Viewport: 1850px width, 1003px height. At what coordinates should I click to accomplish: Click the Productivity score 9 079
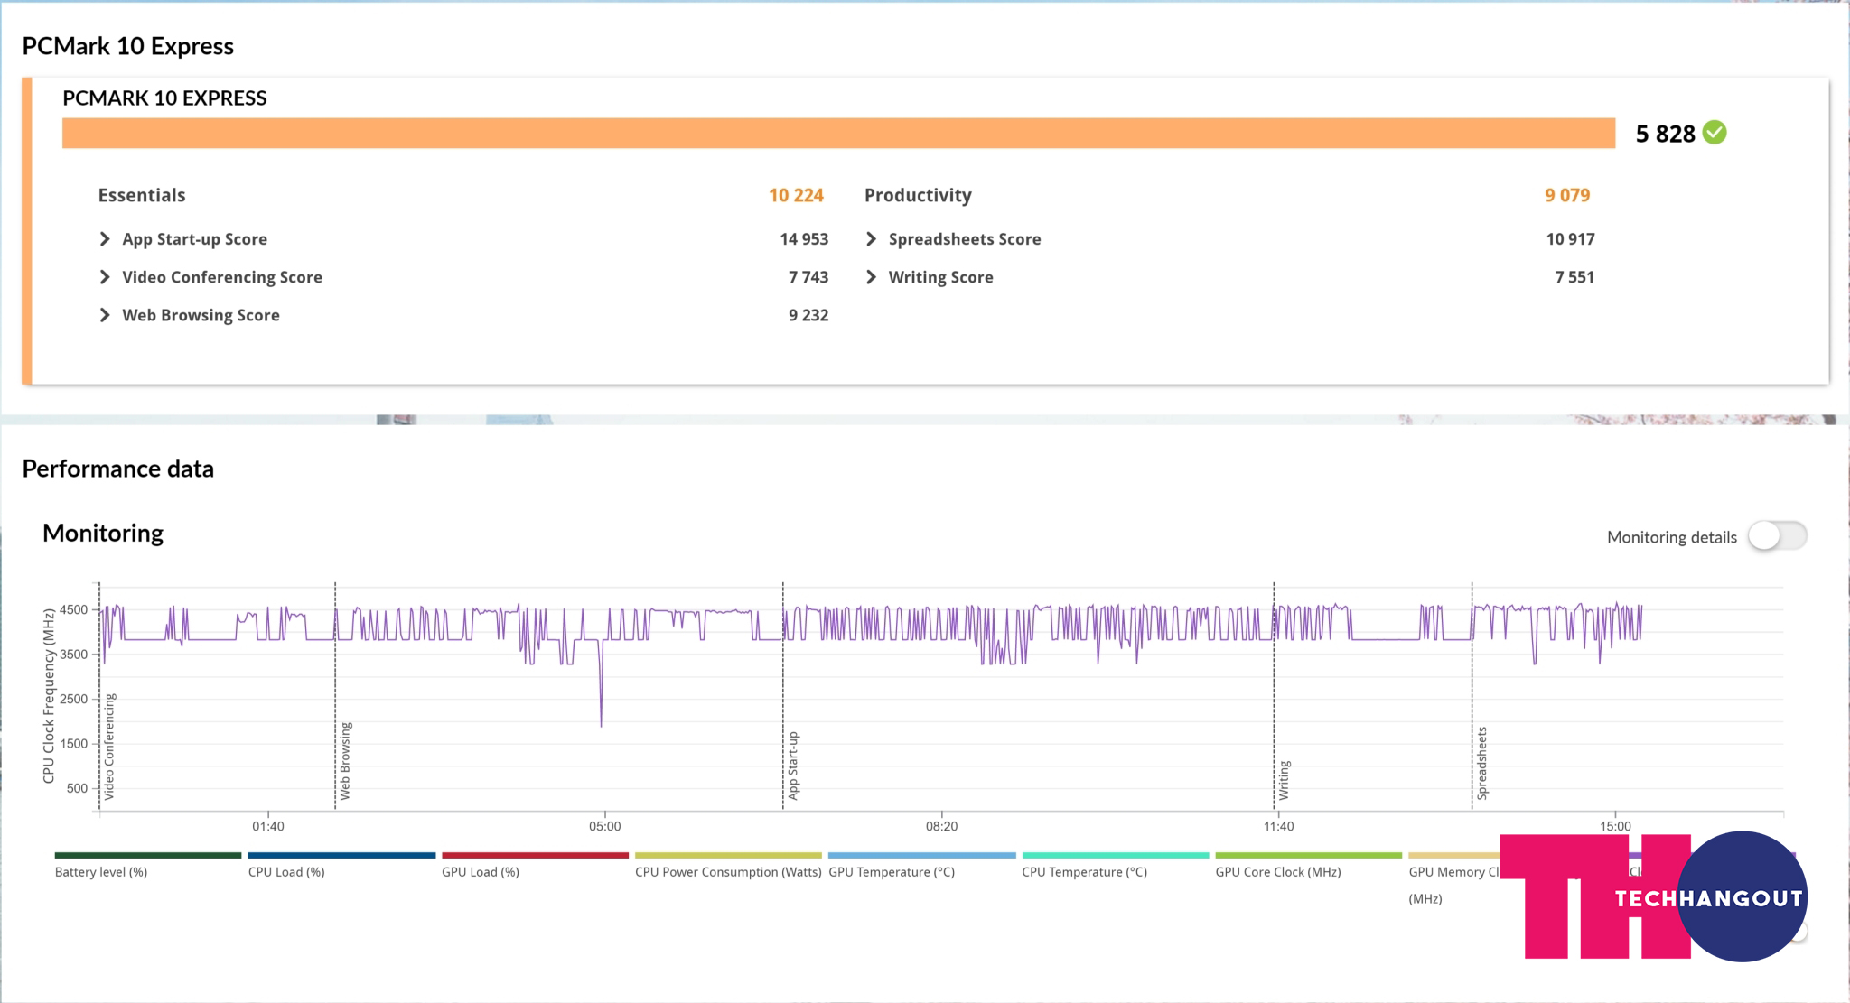[x=1567, y=195]
